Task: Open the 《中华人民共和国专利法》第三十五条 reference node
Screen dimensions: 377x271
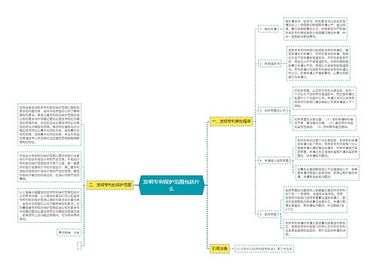Action: pos(265,248)
